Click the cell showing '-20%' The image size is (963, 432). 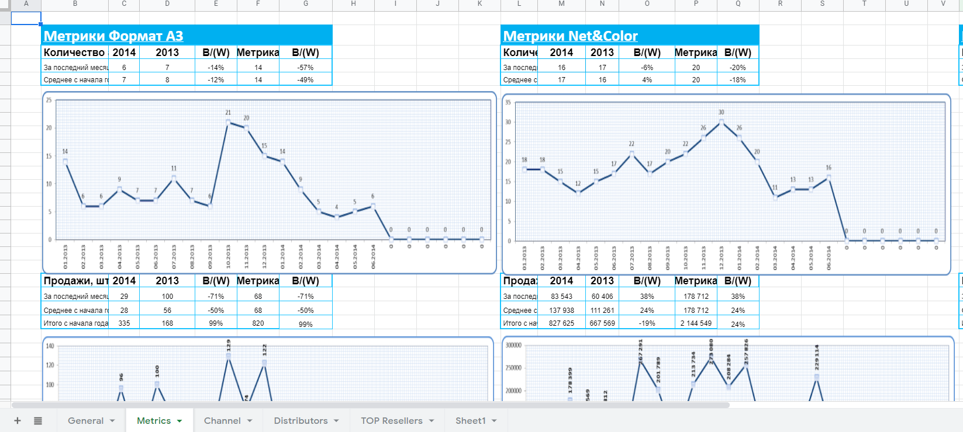point(738,67)
